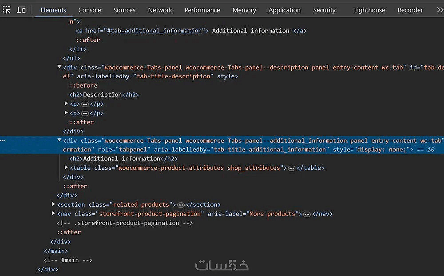Open the Security tab

324,10
